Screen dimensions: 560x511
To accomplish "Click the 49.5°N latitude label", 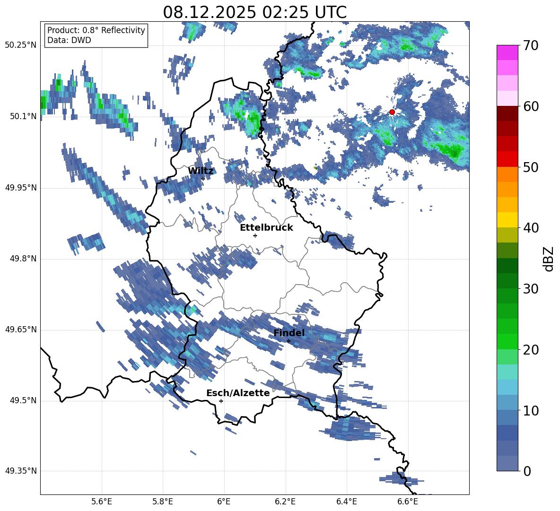I will coord(23,400).
